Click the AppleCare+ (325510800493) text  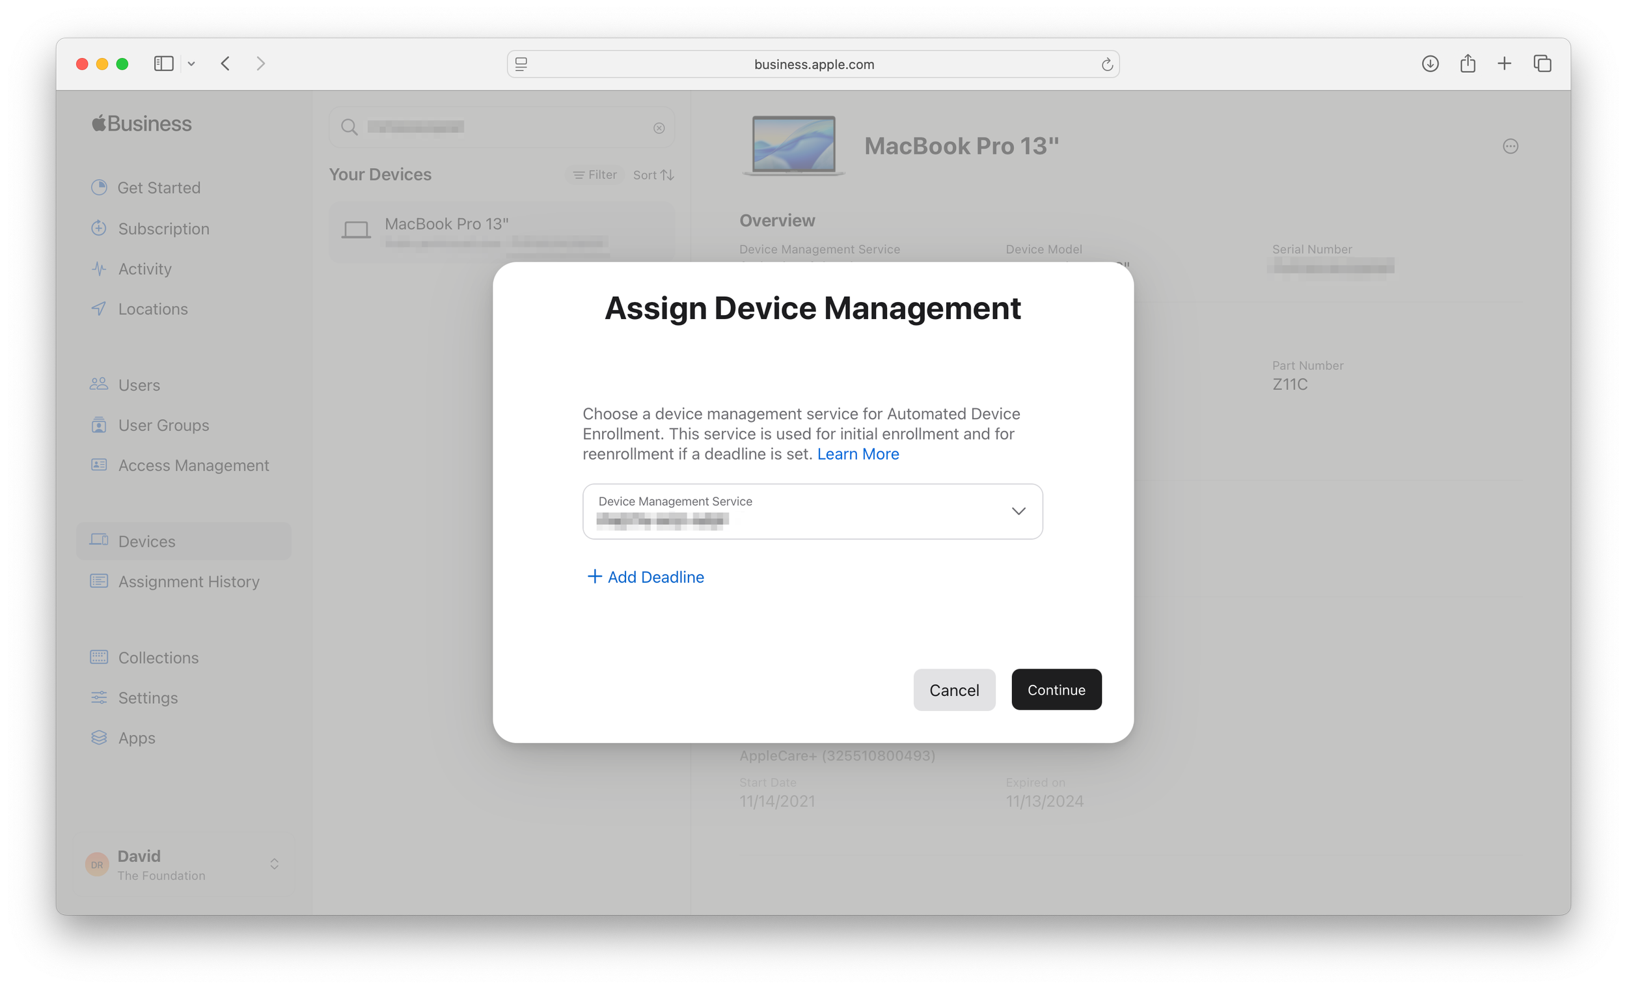tap(838, 755)
